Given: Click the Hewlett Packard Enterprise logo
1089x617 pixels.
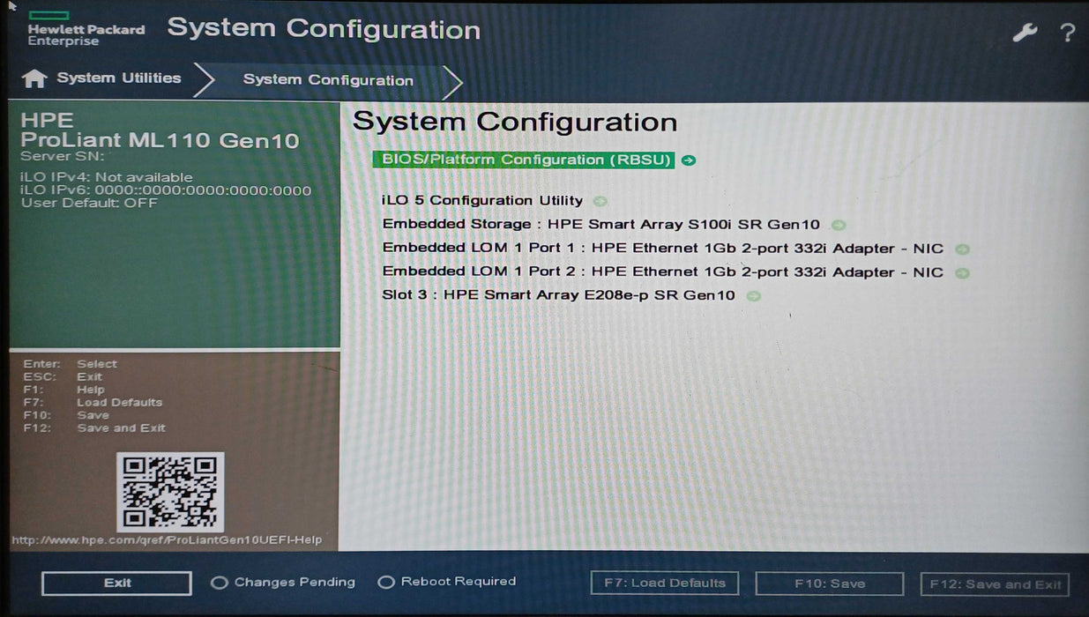Looking at the screenshot, I should pos(86,31).
